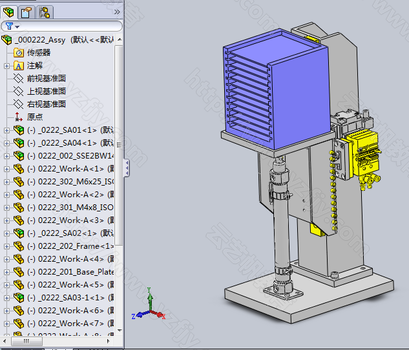Switch to the PropertyManager tab
Screen dimensions: 409x350
tap(26, 12)
